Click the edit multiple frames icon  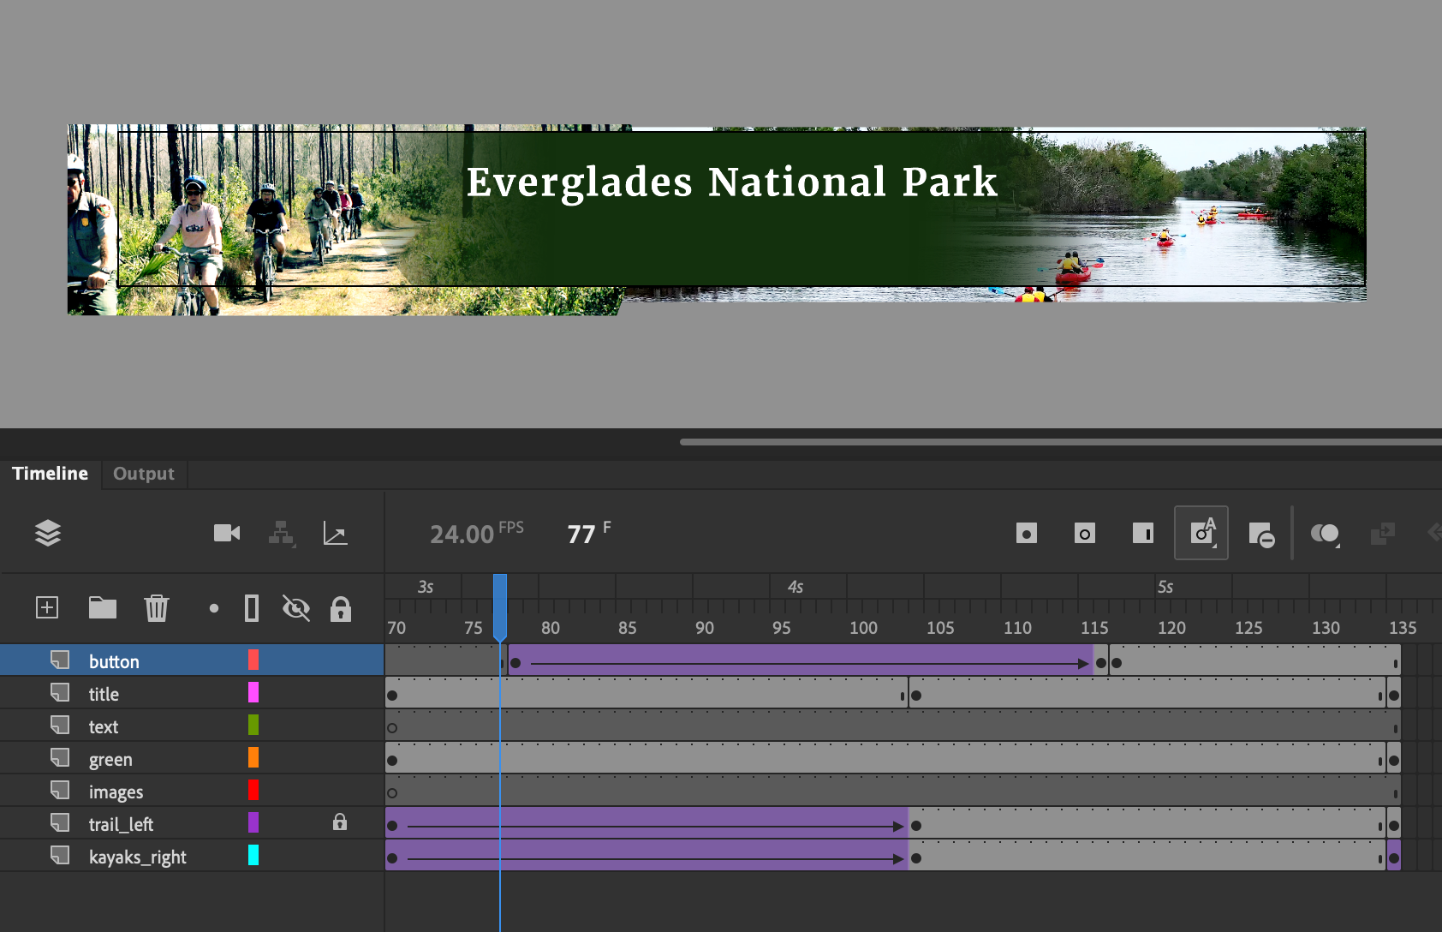click(x=1383, y=533)
